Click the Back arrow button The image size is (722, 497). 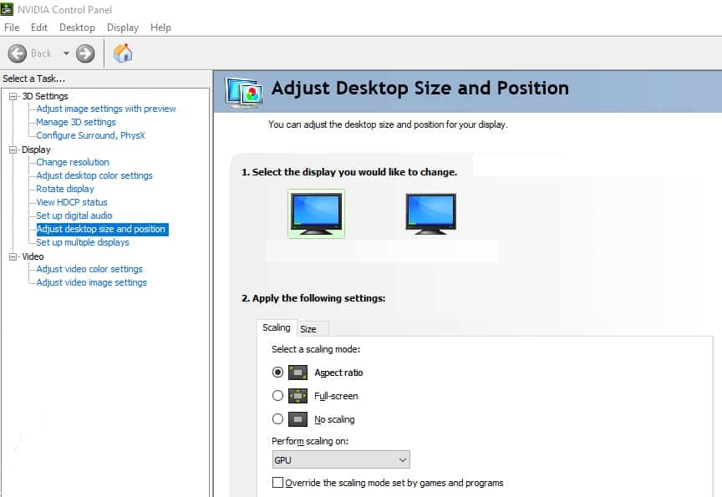point(17,53)
